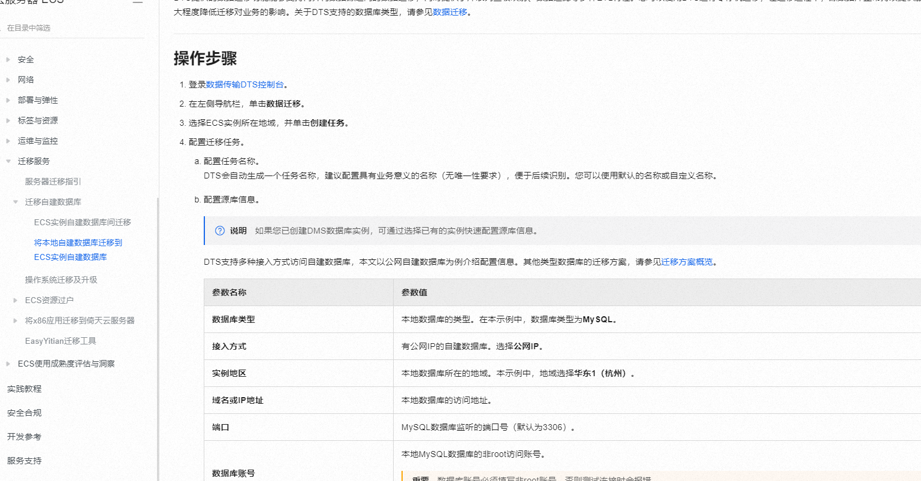Click the MySQL数据库监听的端口号 value cell

click(657, 427)
